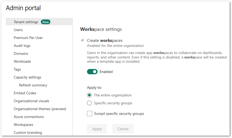Expand Capacity settings in navigation

pos(27,77)
